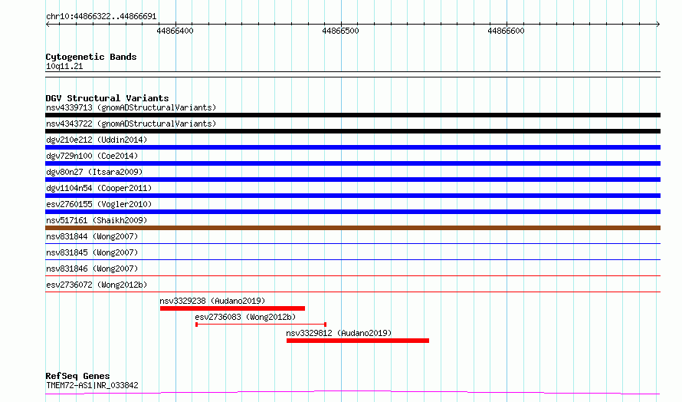Click the brown bar under nsv517161

click(352, 228)
